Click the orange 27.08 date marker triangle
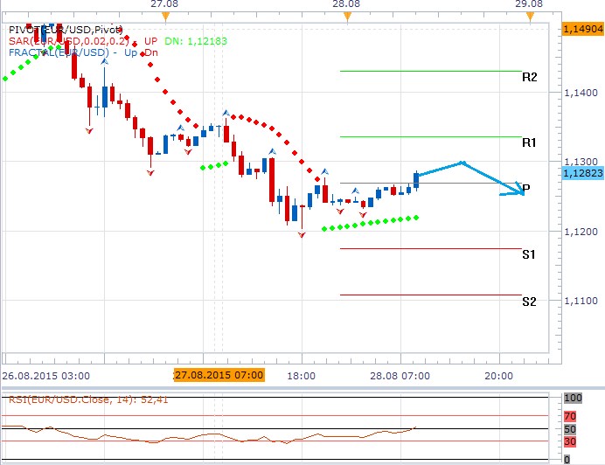The image size is (605, 465). [x=165, y=17]
